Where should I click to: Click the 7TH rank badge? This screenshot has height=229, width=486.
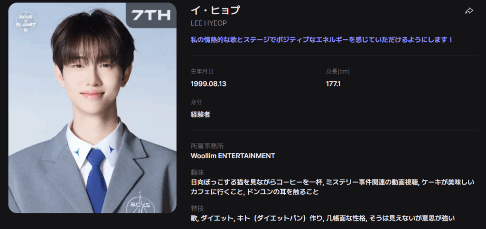click(x=151, y=15)
